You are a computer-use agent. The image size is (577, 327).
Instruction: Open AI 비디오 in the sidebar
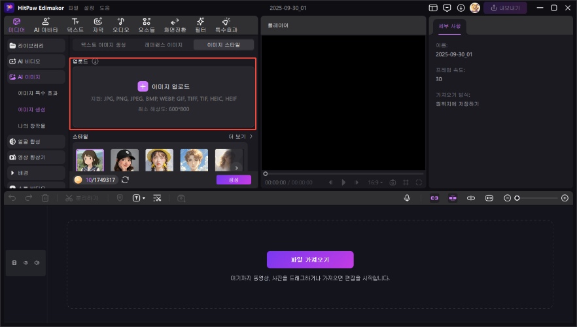36,61
